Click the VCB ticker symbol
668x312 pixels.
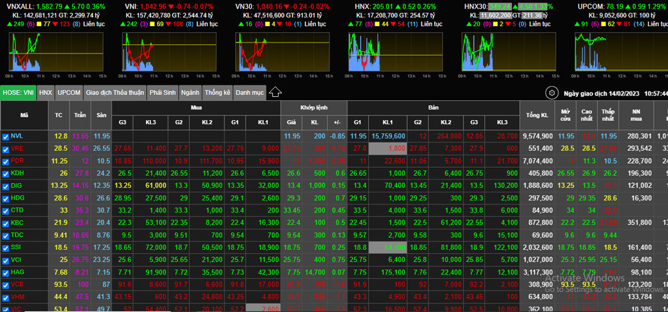17,285
